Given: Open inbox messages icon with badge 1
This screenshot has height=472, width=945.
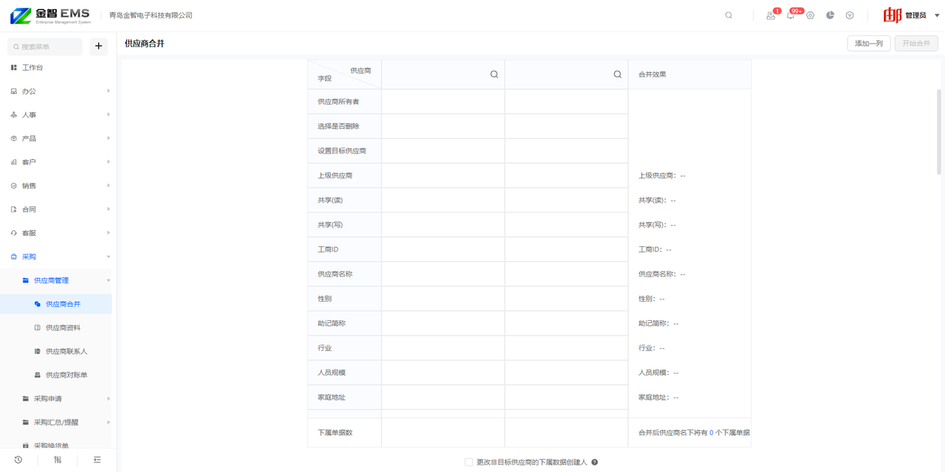Looking at the screenshot, I should pyautogui.click(x=771, y=15).
